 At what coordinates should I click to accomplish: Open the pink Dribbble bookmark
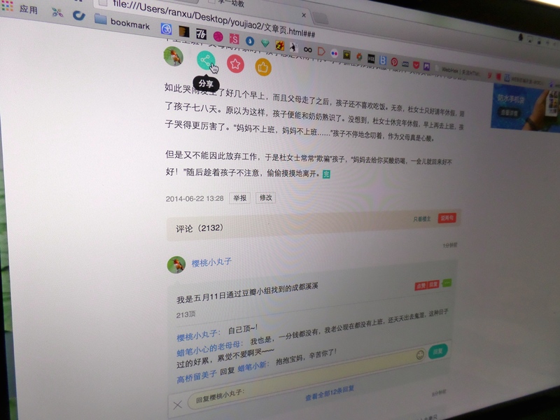(x=218, y=36)
